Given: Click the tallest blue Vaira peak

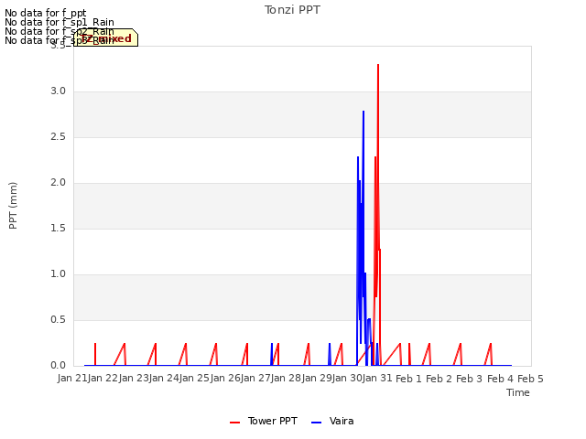Looking at the screenshot, I should pos(364,112).
